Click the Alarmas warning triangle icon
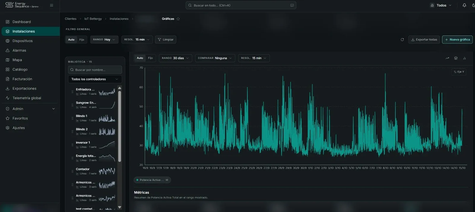Viewport: 475px width, 212px height. point(7,50)
